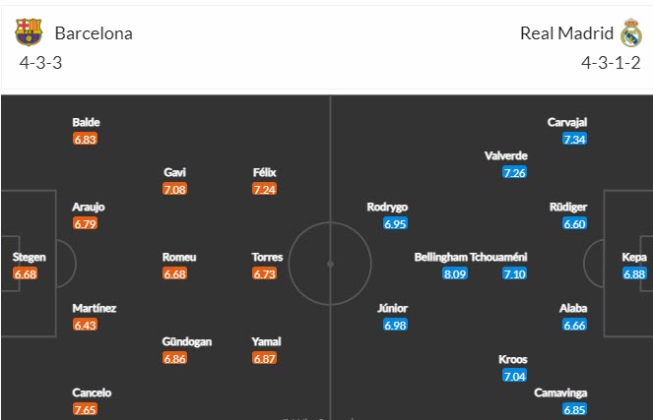Viewport: 653px width, 420px height.
Task: Select player Gavi in midfield
Action: (x=176, y=173)
